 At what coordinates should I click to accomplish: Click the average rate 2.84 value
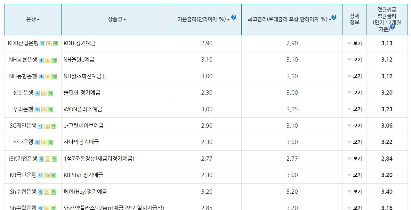point(387,159)
